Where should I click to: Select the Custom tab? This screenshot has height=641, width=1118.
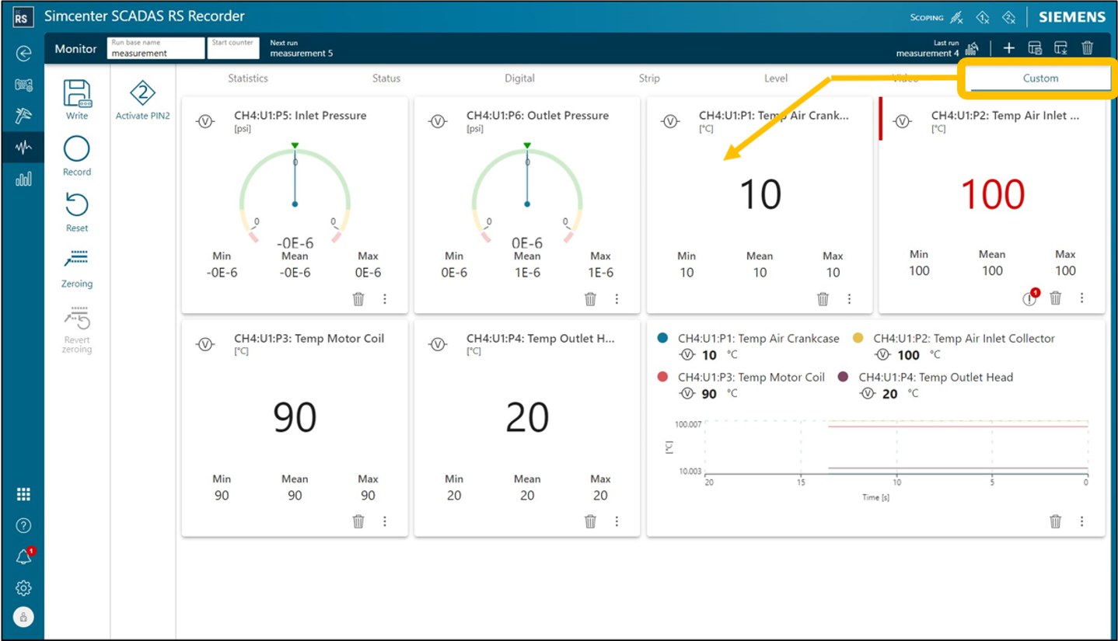click(x=1040, y=78)
